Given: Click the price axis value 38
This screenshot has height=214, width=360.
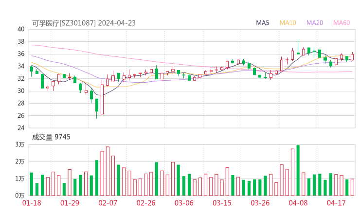Looking at the screenshot, I should [x=21, y=41].
